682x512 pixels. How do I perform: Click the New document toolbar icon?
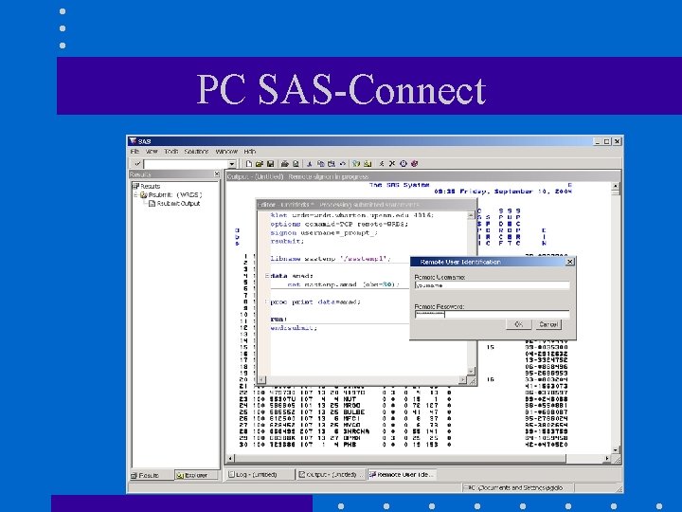point(249,164)
